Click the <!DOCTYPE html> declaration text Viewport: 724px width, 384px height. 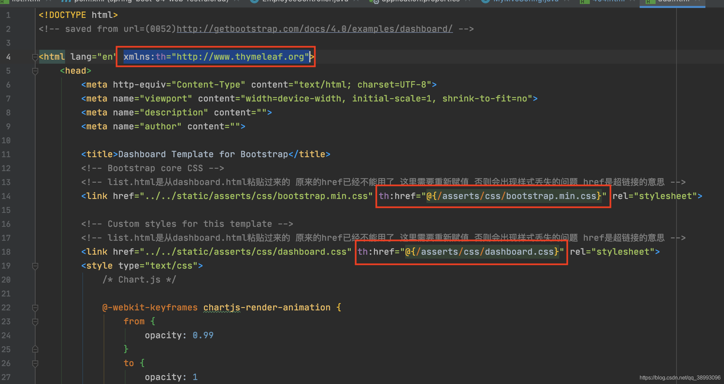tap(78, 15)
